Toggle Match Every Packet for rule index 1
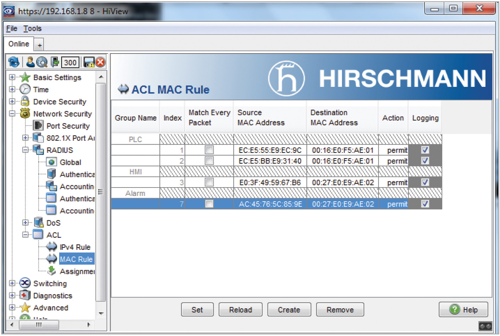The height and width of the screenshot is (336, 500). pos(209,150)
